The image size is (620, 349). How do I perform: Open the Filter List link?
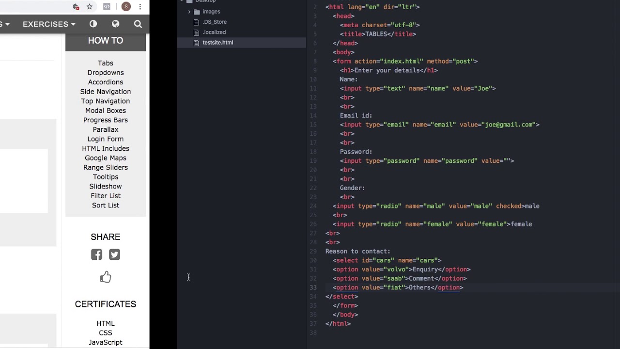click(106, 196)
